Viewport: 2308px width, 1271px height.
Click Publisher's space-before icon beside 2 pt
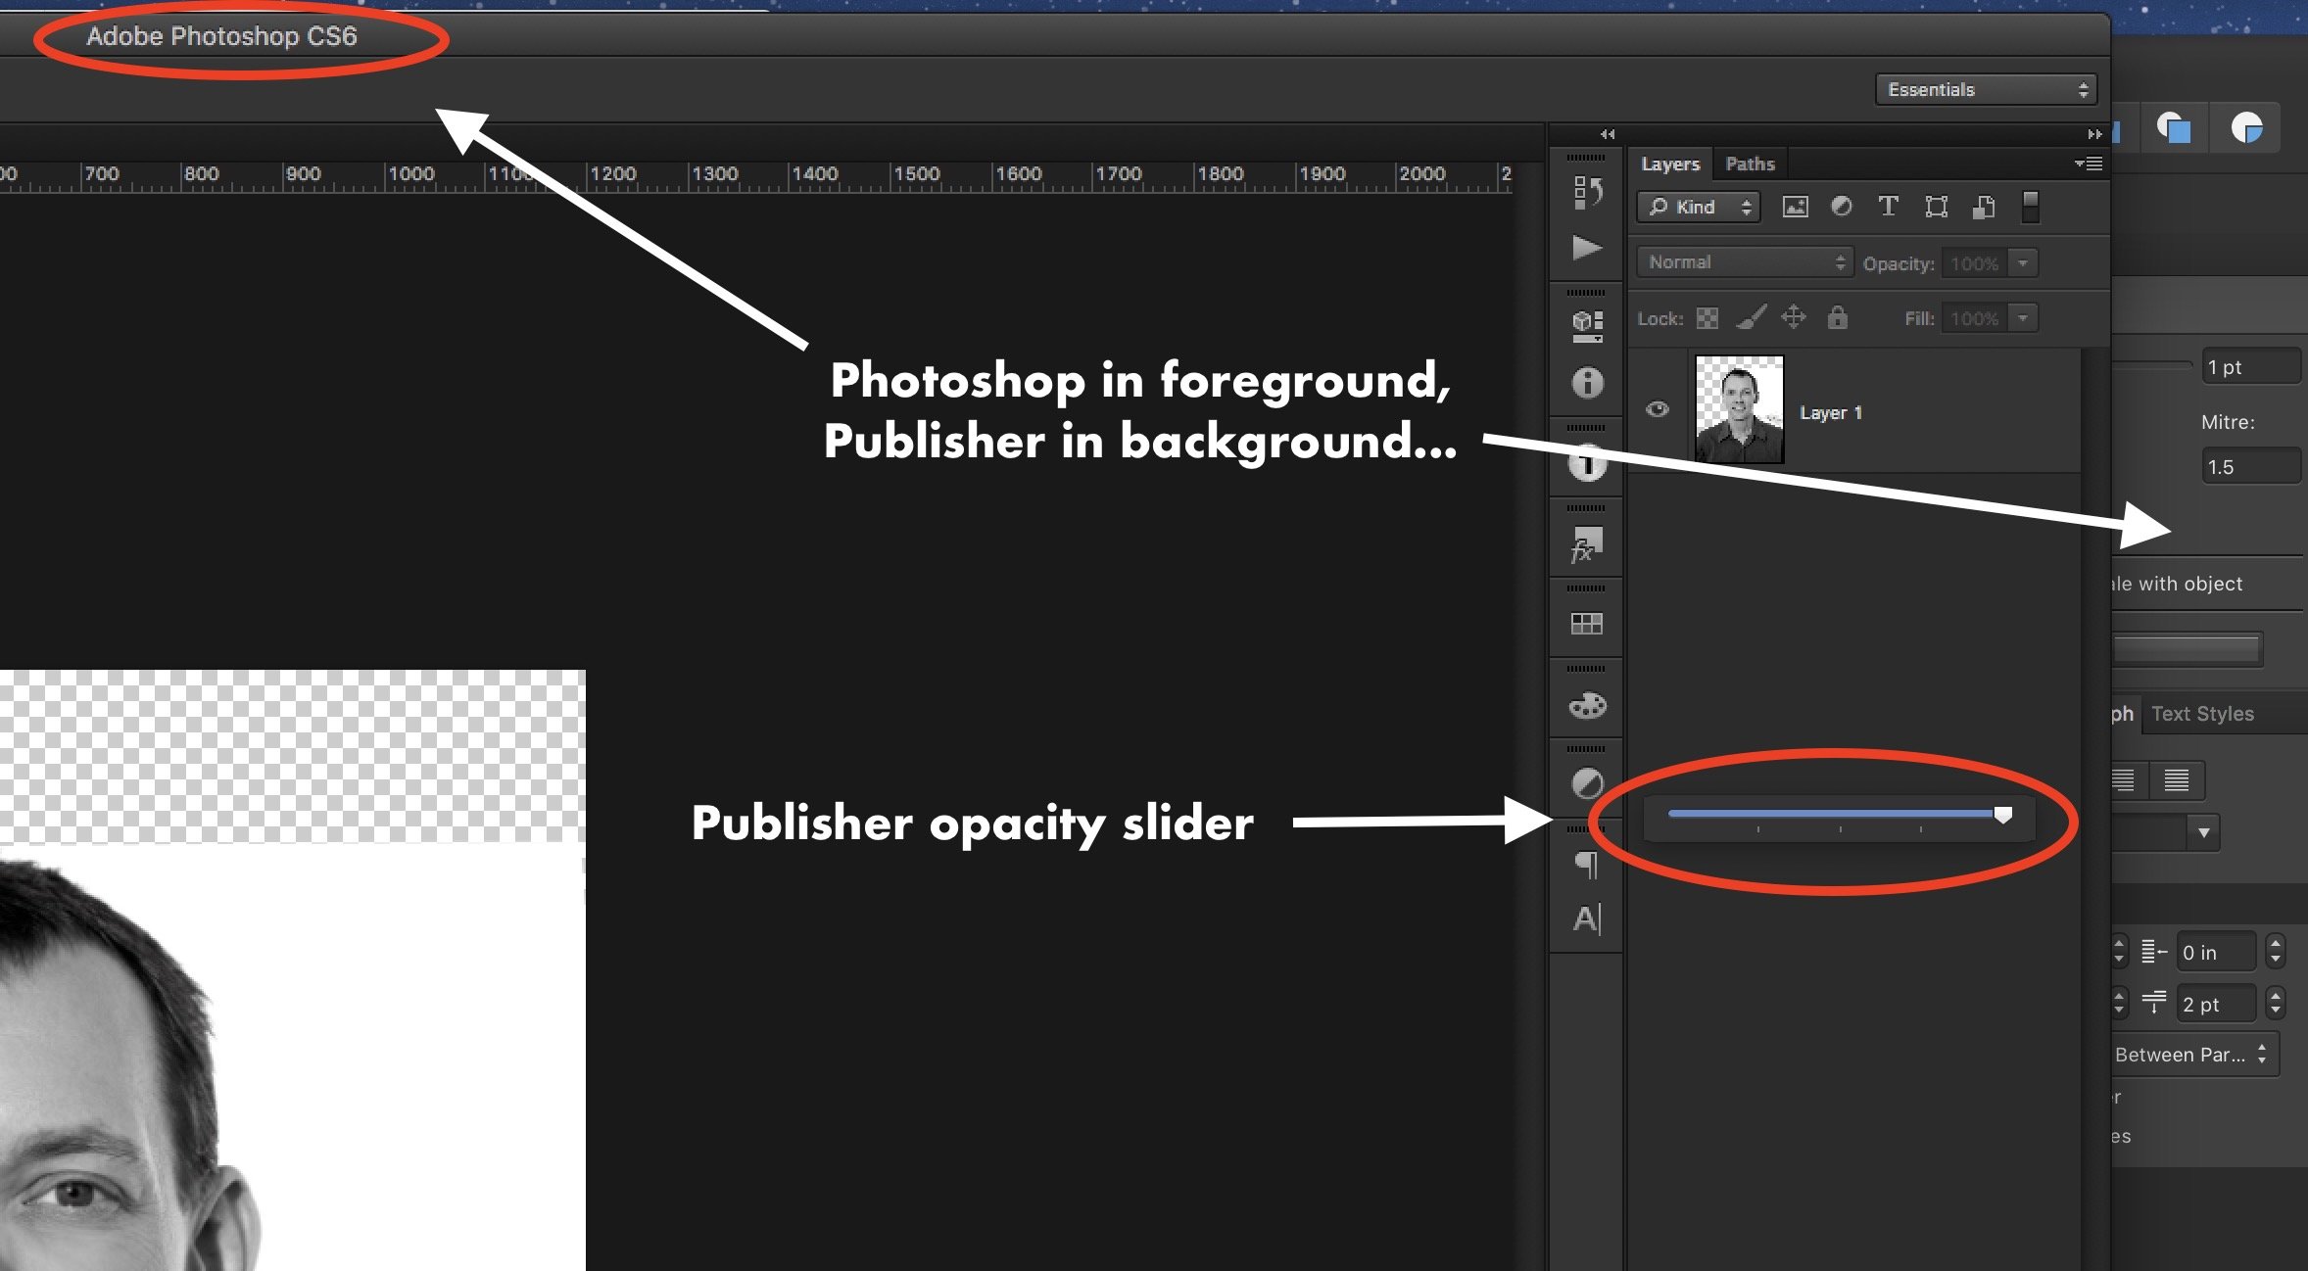(2153, 1003)
